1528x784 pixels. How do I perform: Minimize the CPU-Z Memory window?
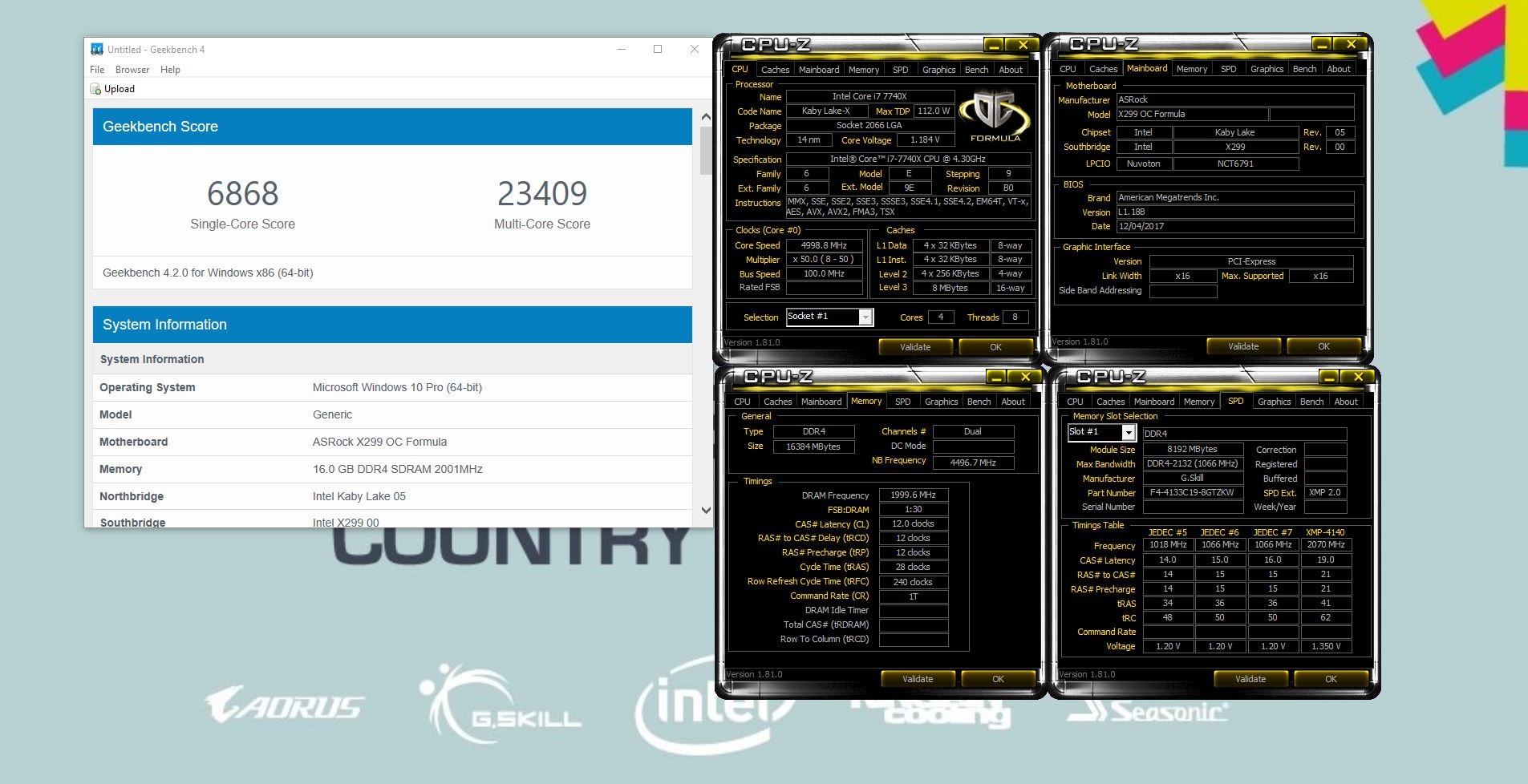coord(996,377)
